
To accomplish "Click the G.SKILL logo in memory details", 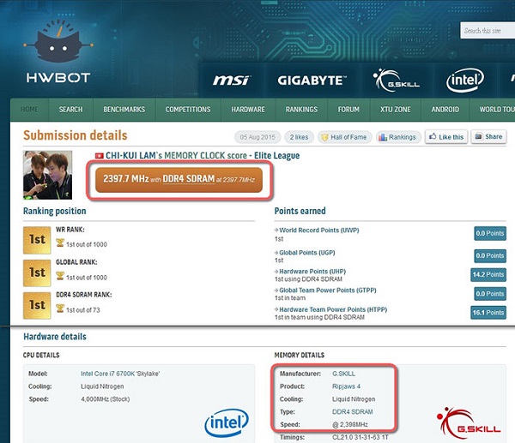I will coord(469,423).
